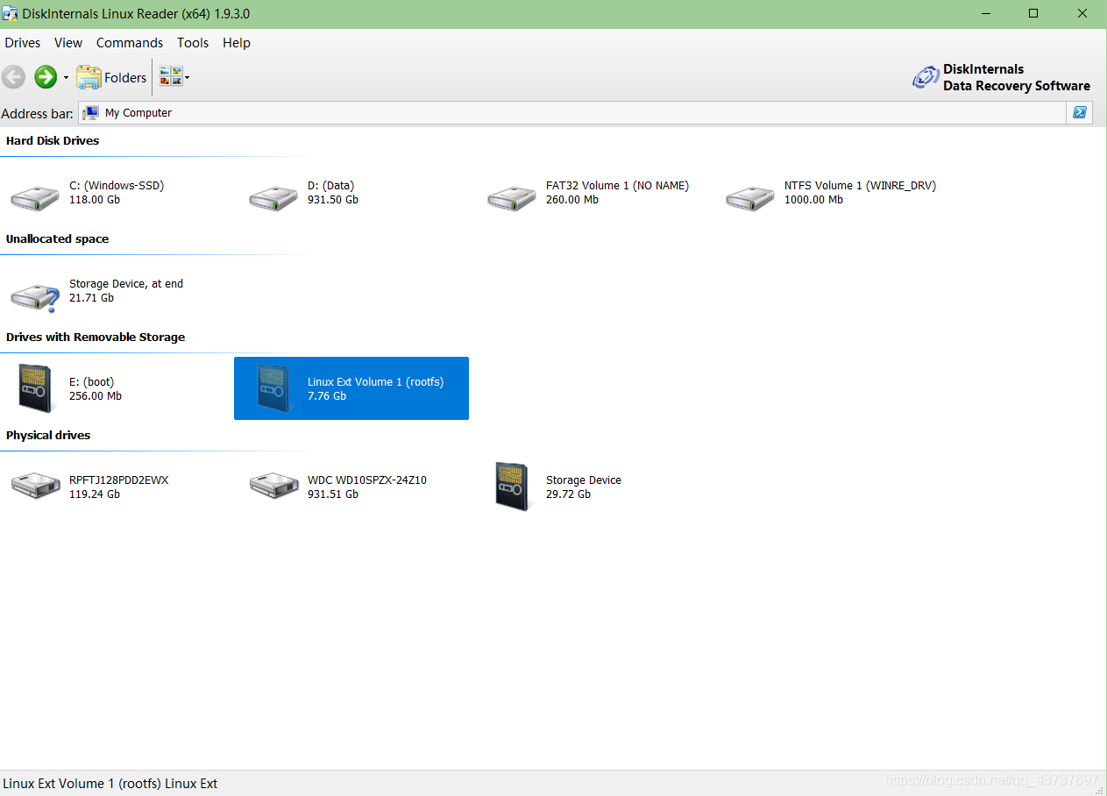Click the Hard Disk Drives section header
This screenshot has width=1107, height=796.
pos(53,140)
